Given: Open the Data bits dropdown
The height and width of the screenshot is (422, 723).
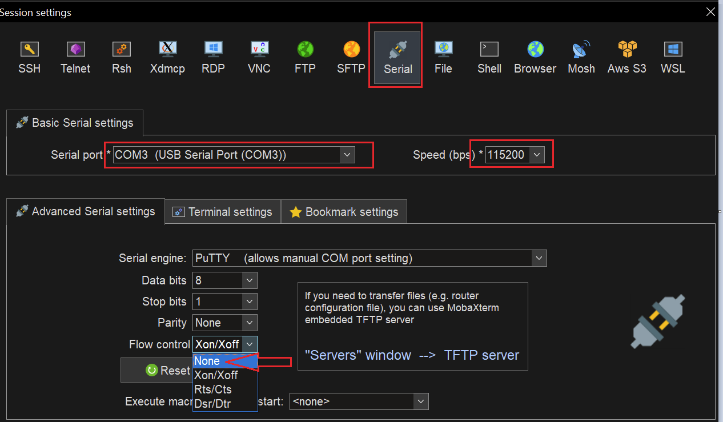Looking at the screenshot, I should coord(249,280).
